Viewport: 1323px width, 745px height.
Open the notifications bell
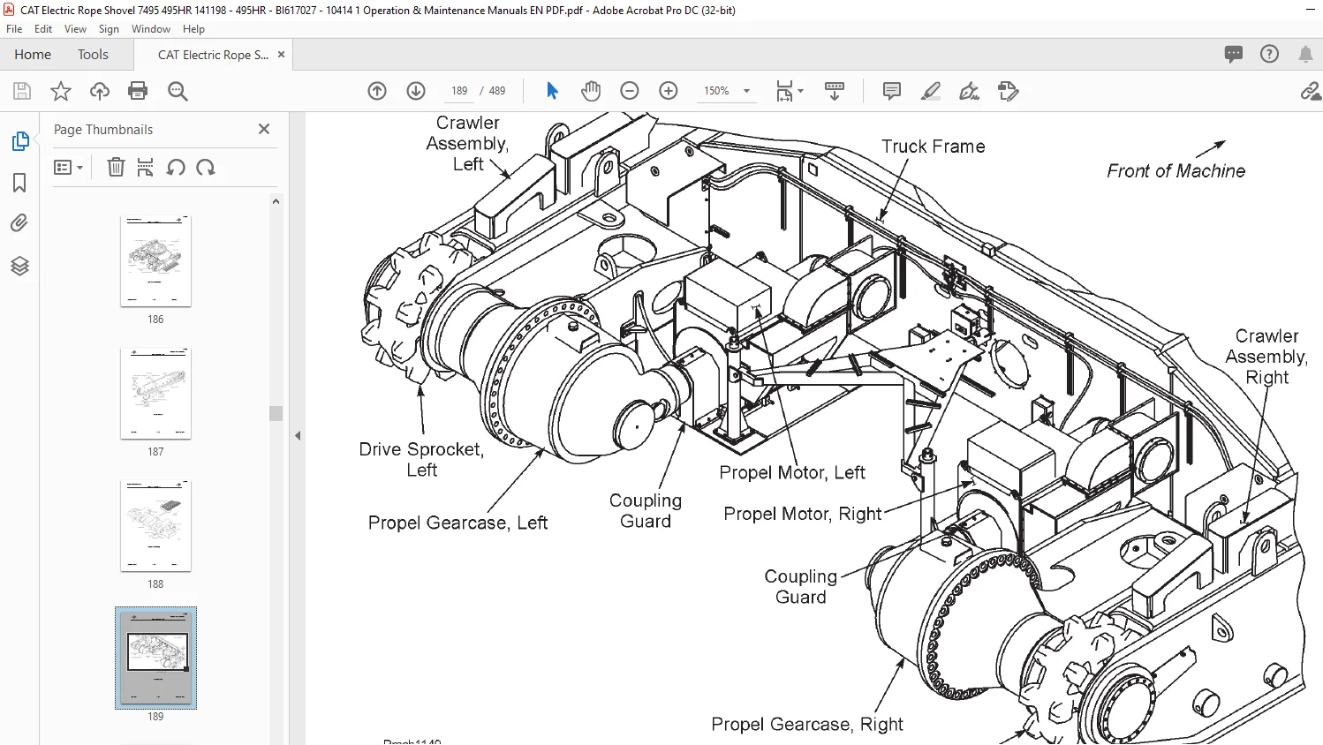click(x=1305, y=54)
